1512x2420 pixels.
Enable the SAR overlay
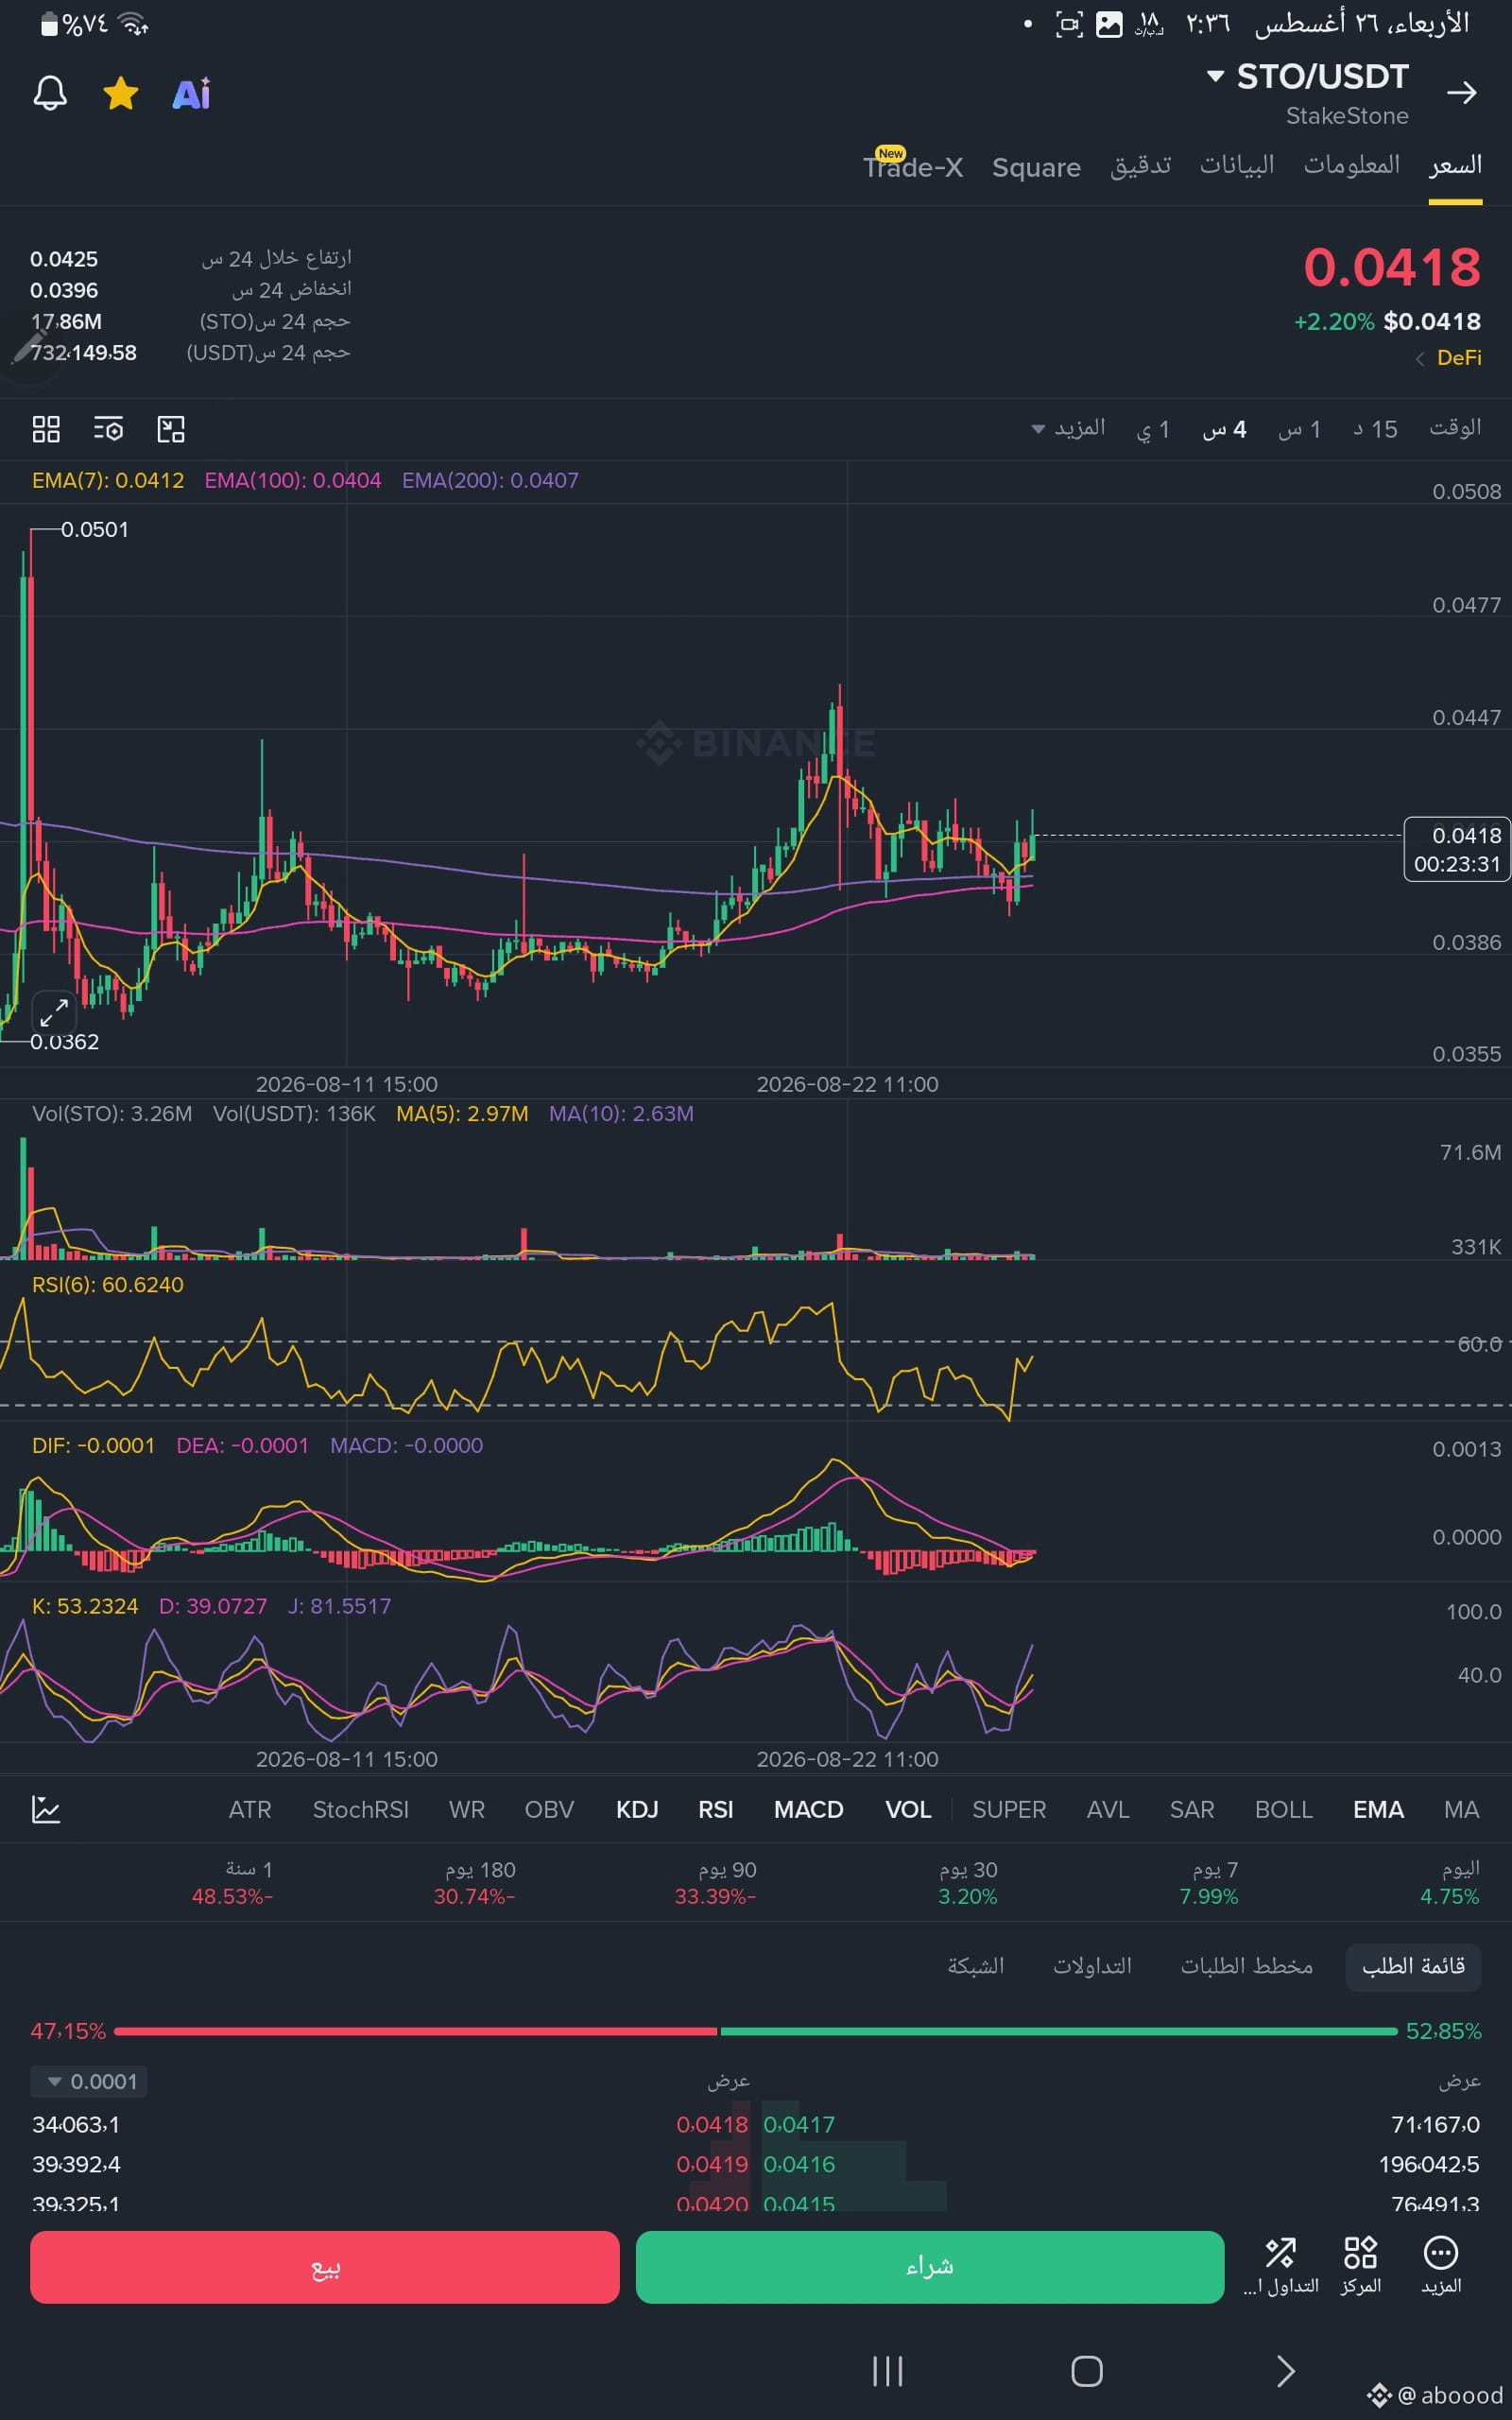coord(1192,1810)
